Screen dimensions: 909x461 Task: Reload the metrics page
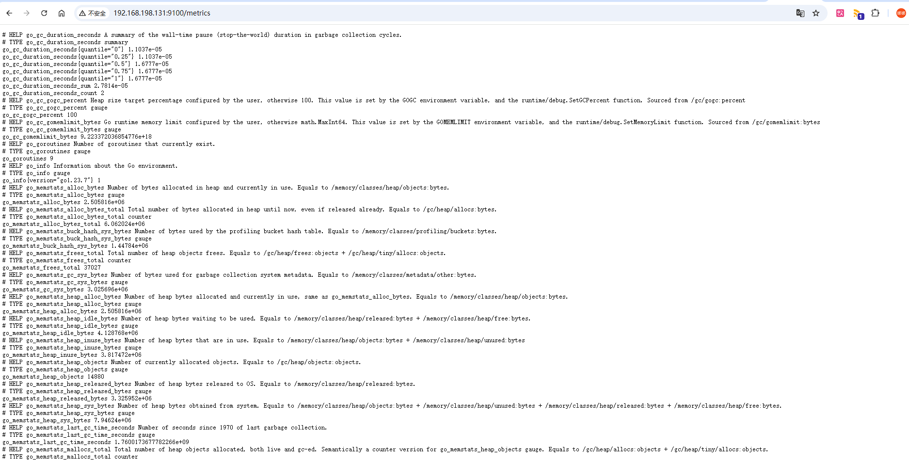[x=44, y=13]
